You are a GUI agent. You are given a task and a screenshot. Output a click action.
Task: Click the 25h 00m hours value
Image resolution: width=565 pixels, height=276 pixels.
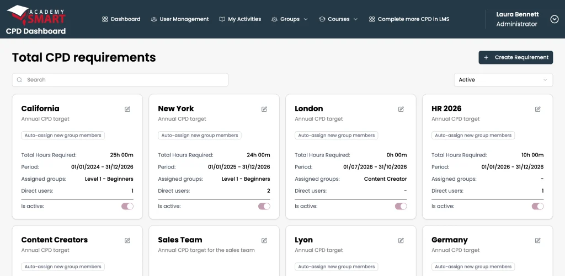coord(122,155)
